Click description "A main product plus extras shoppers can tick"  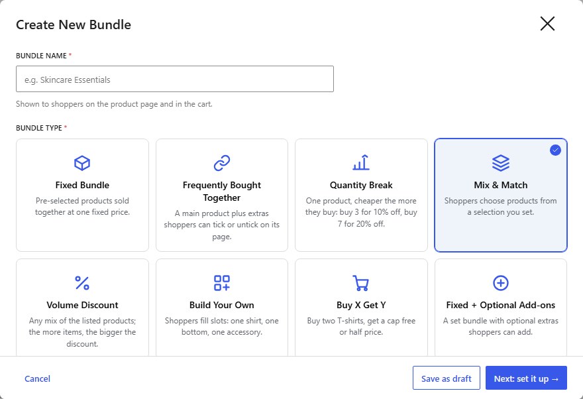tap(221, 225)
